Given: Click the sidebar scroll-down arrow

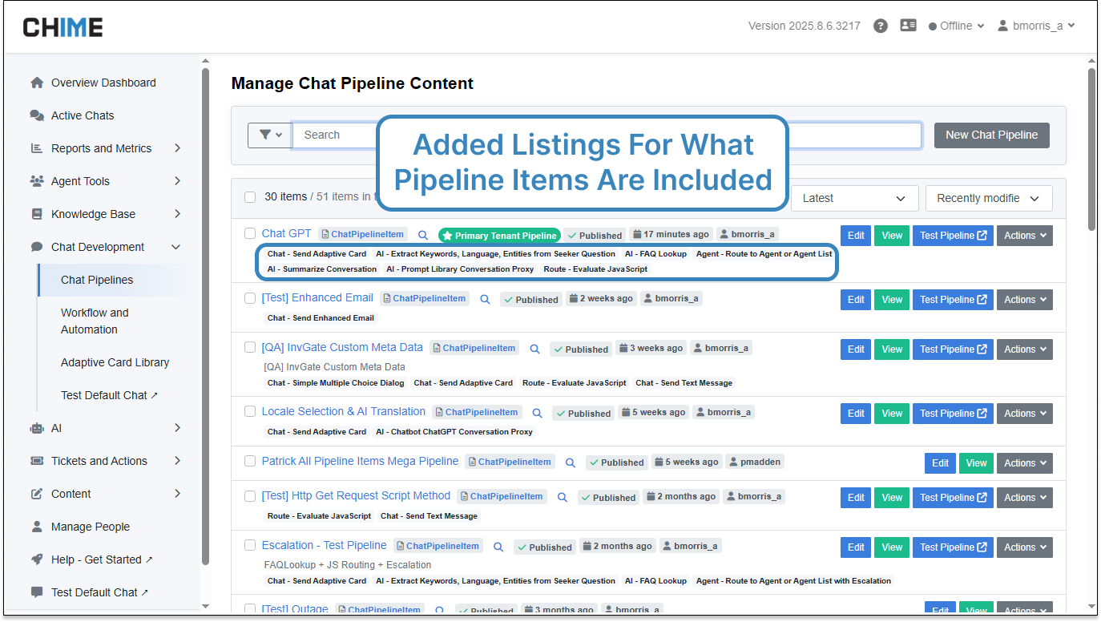Looking at the screenshot, I should [x=205, y=606].
